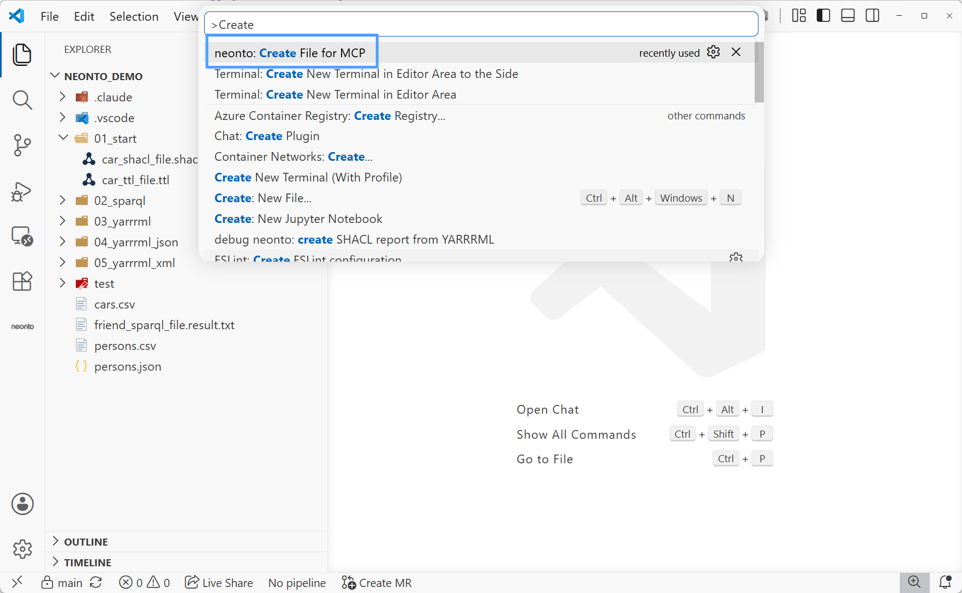
Task: Click the main branch indicator
Action: coord(62,583)
